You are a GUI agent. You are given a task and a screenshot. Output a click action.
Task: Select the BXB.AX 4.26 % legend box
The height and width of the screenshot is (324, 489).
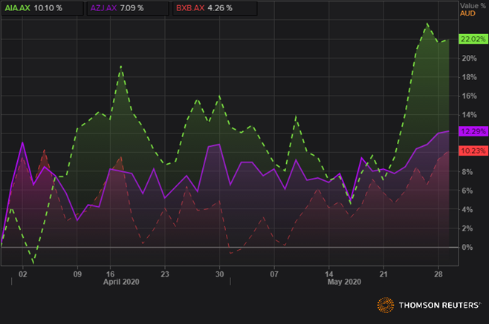pos(215,8)
